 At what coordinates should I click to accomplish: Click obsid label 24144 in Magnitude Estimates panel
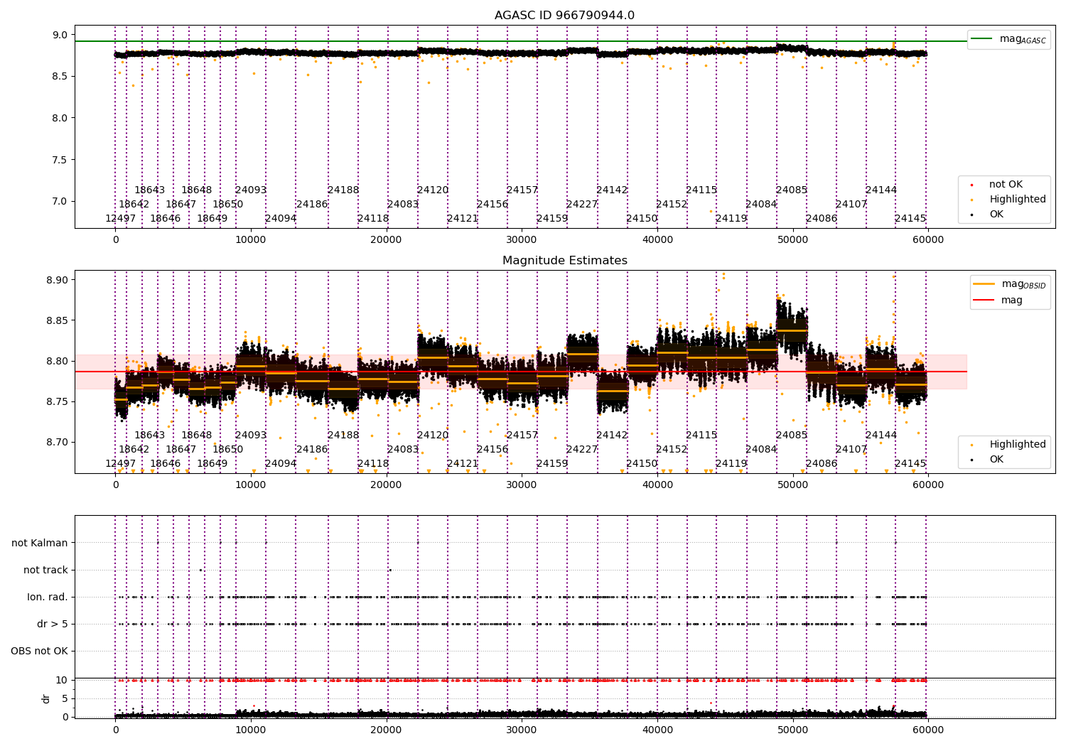coord(881,436)
